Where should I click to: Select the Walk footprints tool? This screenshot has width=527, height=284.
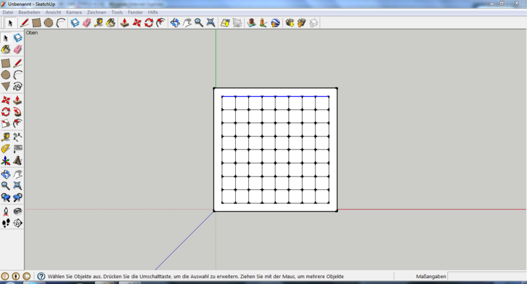coord(6,223)
